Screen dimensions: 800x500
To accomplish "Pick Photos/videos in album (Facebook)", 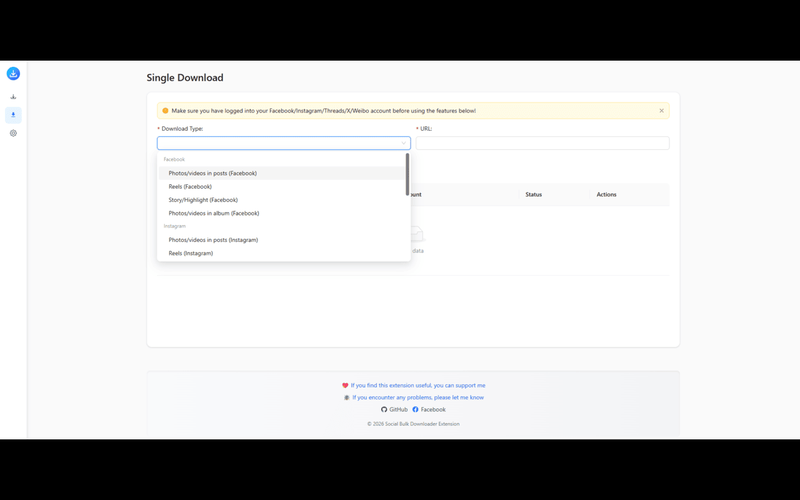I will click(x=214, y=213).
